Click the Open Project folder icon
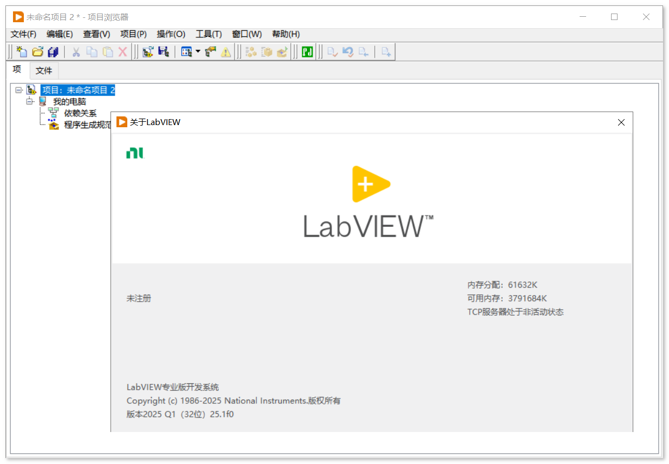 (37, 52)
